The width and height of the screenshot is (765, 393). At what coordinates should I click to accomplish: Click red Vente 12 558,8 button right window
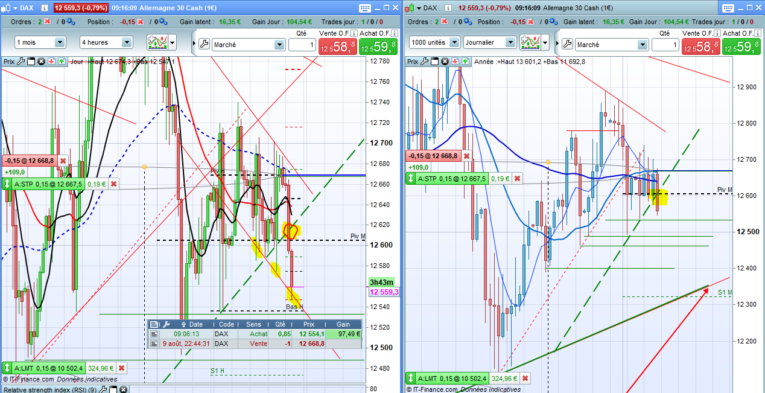click(700, 46)
